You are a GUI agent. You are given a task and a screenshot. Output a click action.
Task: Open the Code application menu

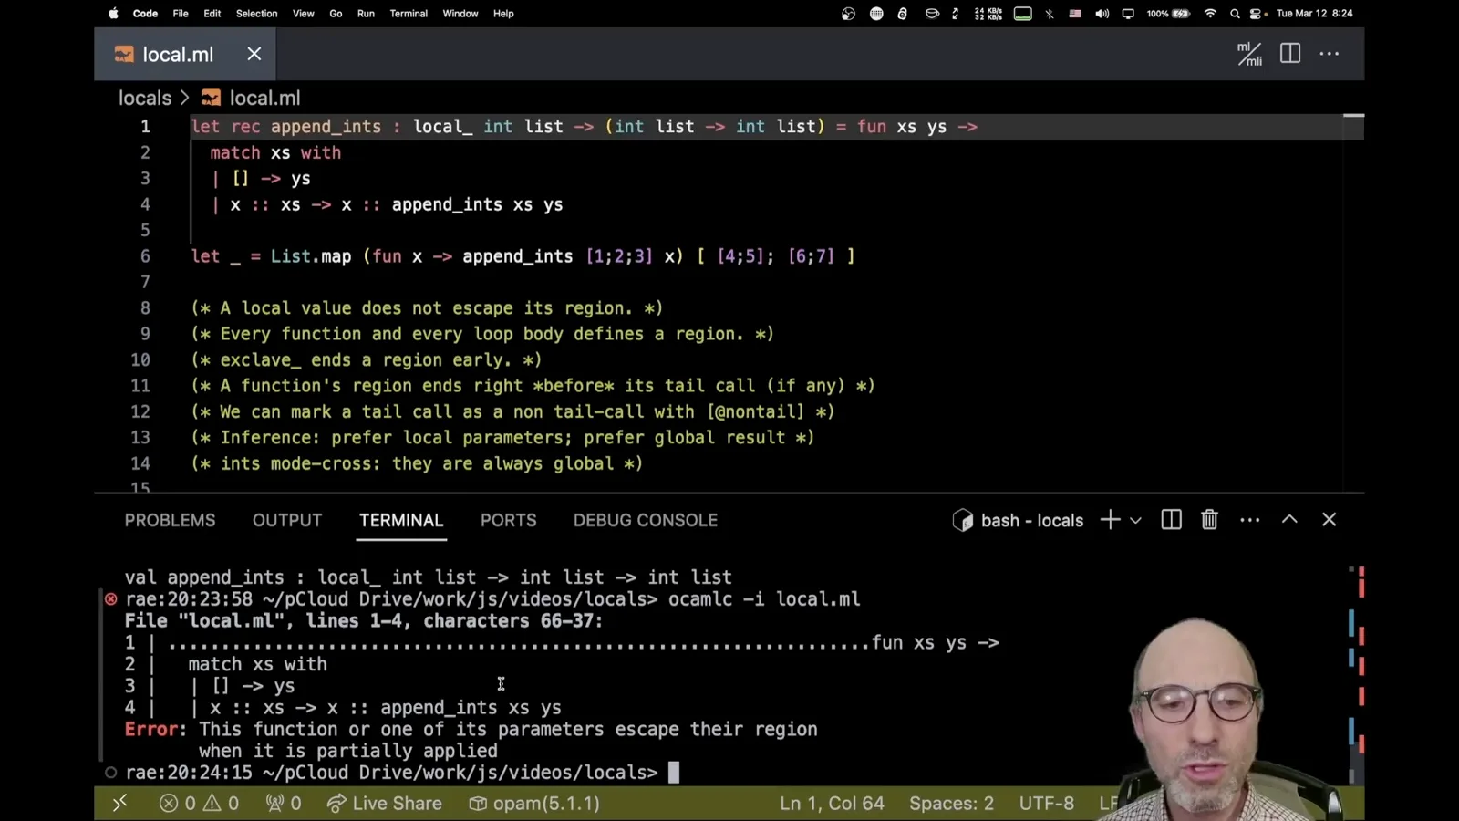click(145, 14)
